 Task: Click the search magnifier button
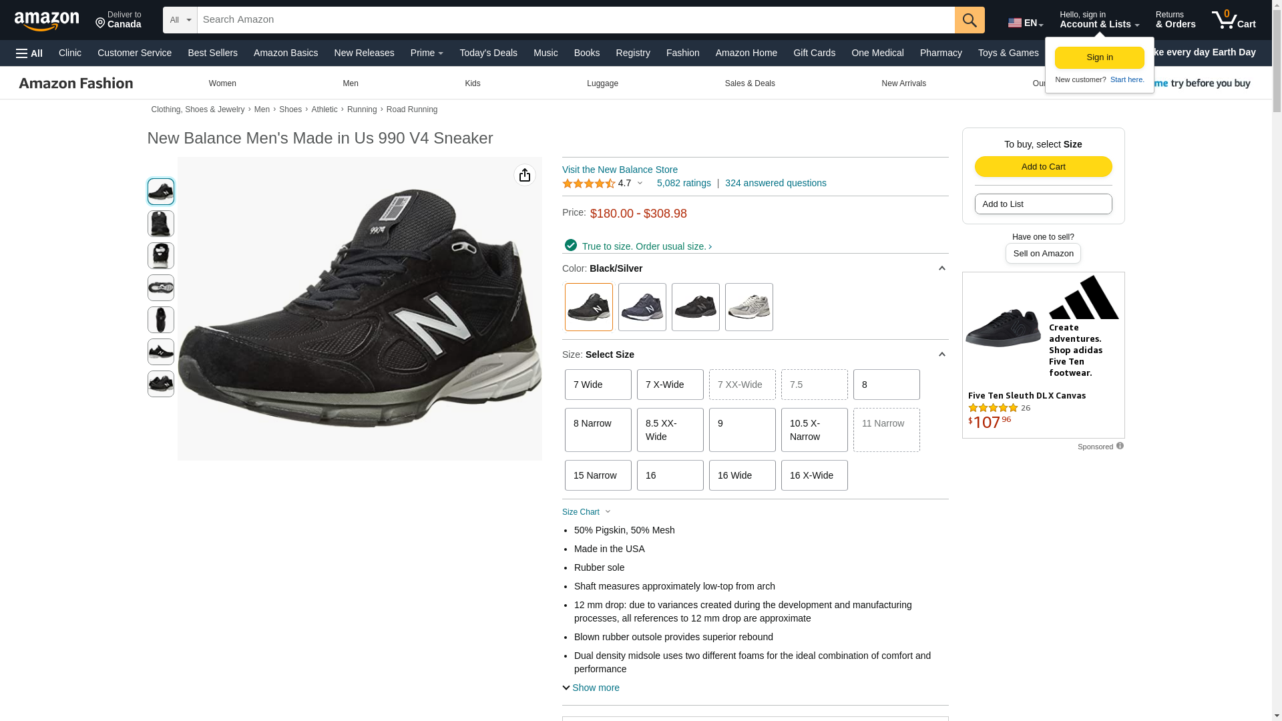(x=969, y=20)
